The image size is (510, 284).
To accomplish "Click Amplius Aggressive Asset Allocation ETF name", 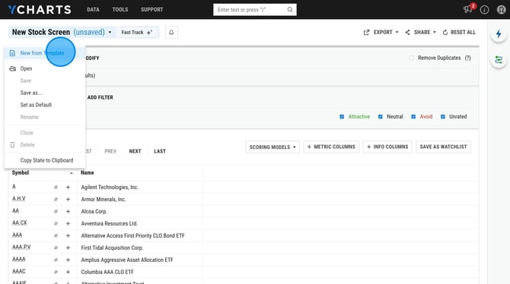I will pyautogui.click(x=127, y=260).
